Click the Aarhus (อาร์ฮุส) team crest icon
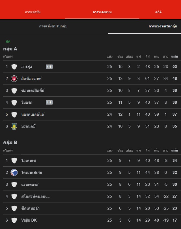The height and width of the screenshot is (229, 181). [x=14, y=67]
